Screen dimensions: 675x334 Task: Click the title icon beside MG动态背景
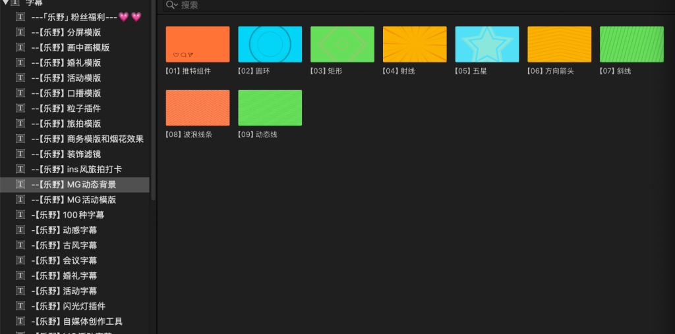(x=20, y=184)
